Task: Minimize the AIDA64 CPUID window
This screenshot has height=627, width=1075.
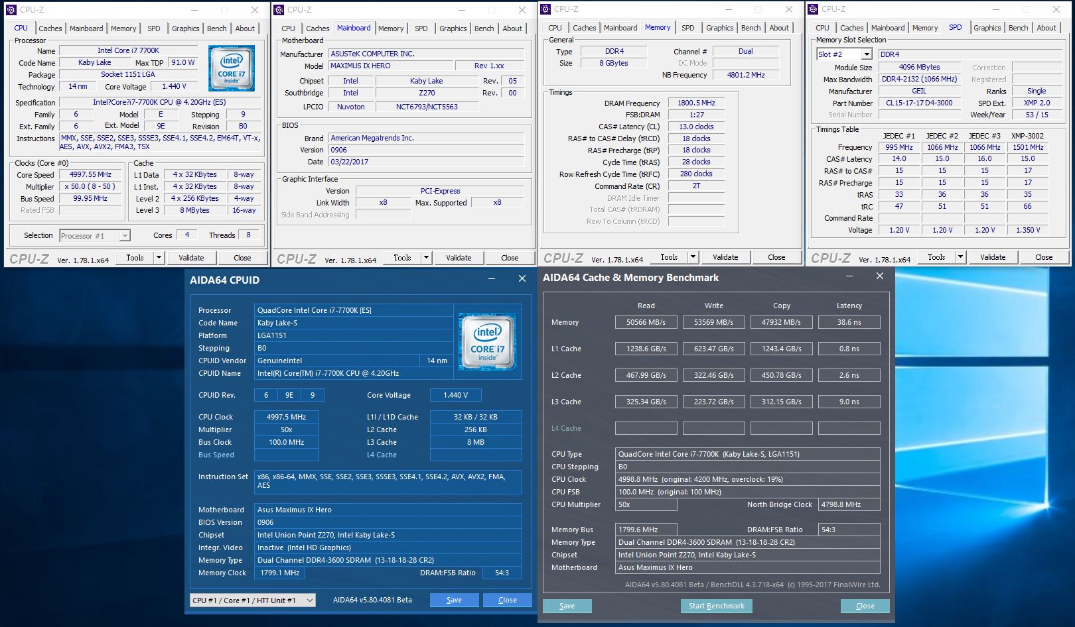Action: point(492,279)
